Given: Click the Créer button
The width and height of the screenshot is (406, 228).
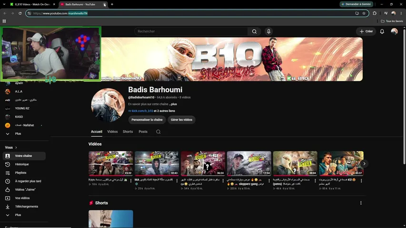Looking at the screenshot, I should (366, 31).
